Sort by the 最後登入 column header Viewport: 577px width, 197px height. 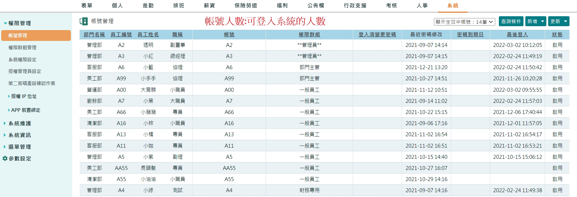[x=517, y=35]
